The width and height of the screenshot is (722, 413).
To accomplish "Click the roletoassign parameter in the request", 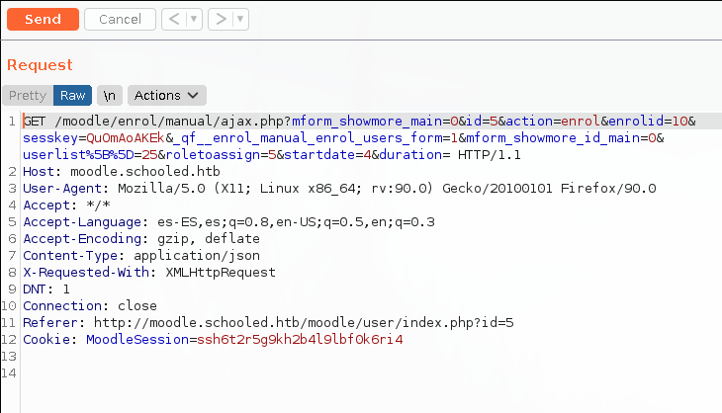I will [x=218, y=155].
